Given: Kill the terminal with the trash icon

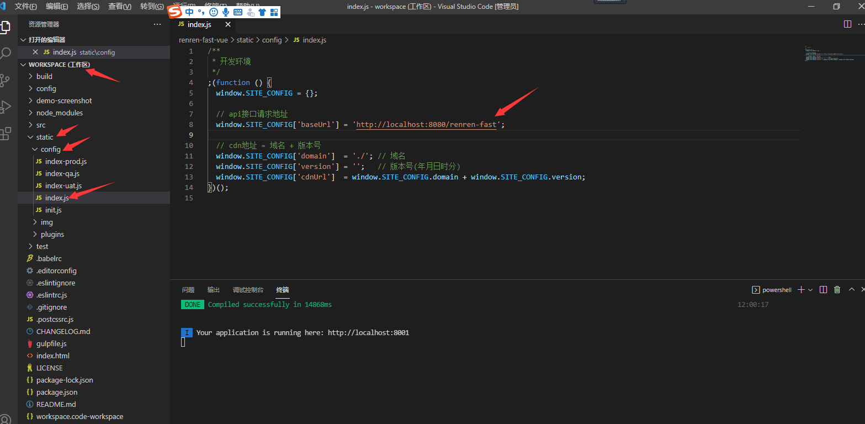Looking at the screenshot, I should [x=837, y=290].
